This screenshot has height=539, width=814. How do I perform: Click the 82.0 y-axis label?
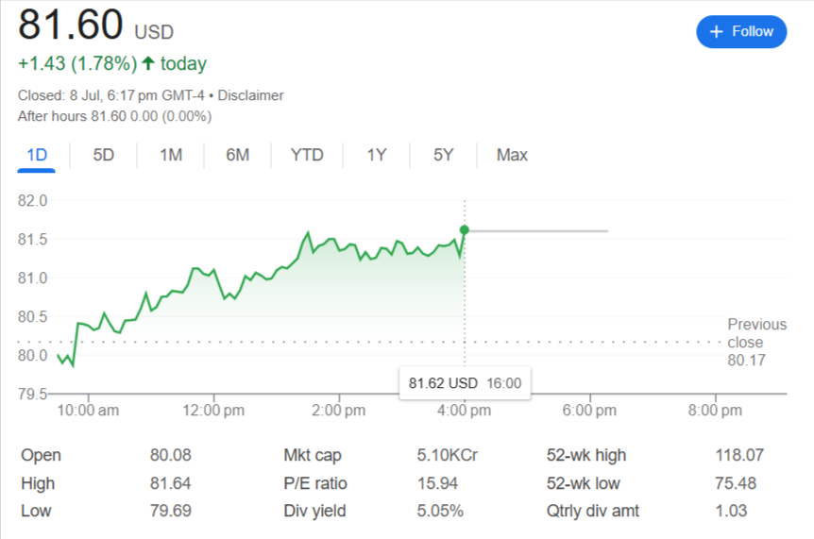pyautogui.click(x=32, y=201)
